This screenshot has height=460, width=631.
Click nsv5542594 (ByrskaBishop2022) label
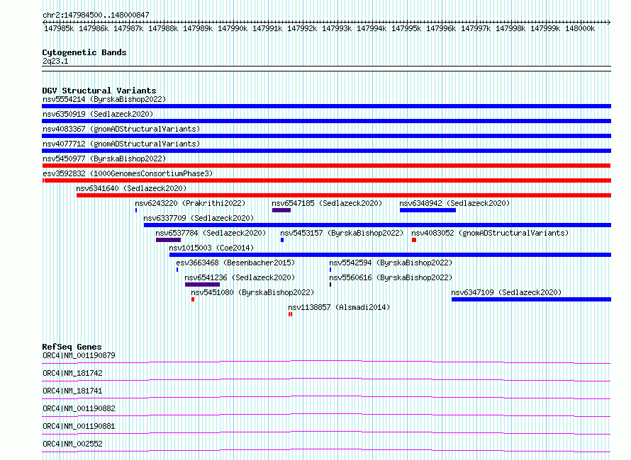[x=391, y=263]
